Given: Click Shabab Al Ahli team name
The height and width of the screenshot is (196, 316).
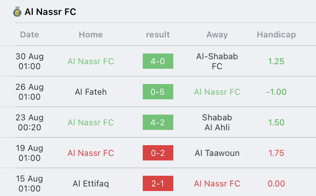Looking at the screenshot, I should [217, 122].
